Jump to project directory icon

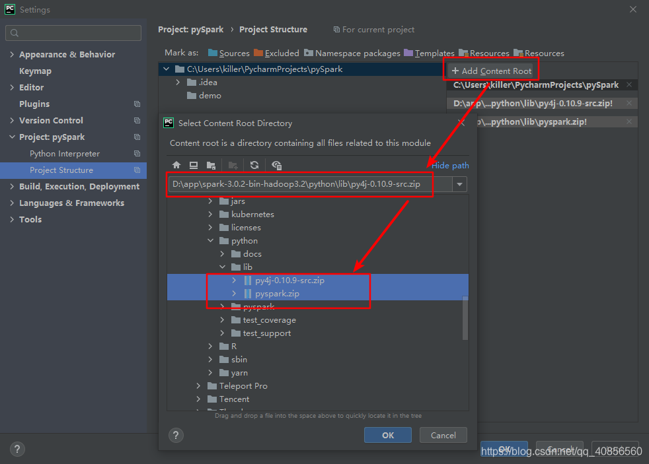(x=211, y=165)
